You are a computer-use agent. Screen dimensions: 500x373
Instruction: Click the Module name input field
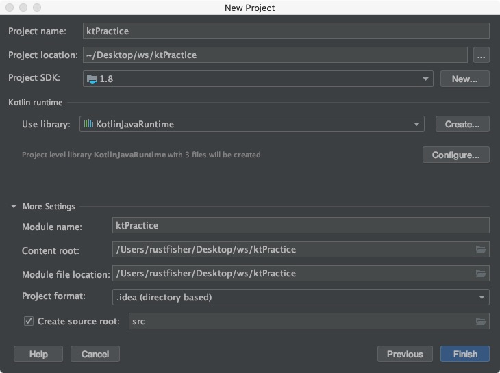[x=300, y=225]
